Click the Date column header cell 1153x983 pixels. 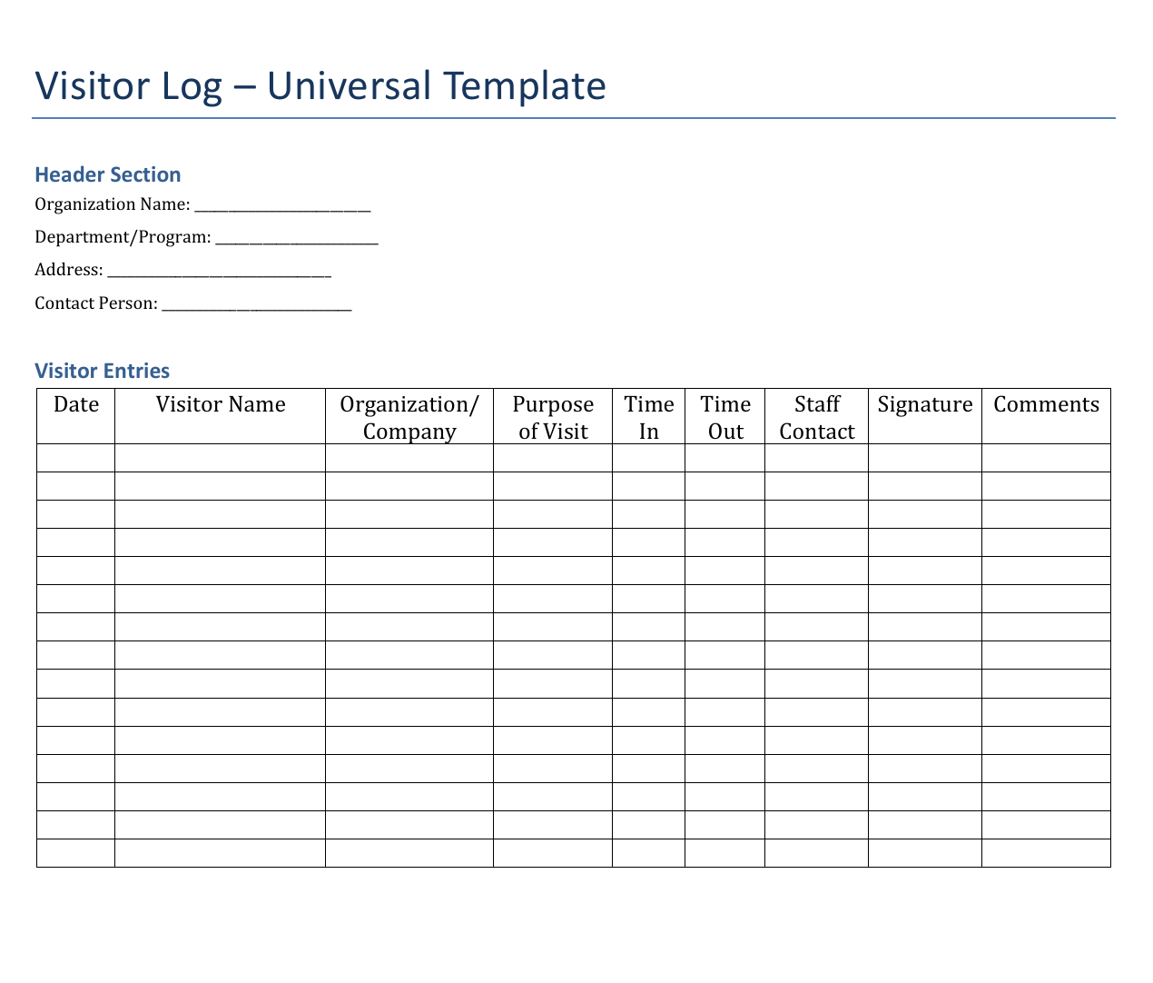point(76,405)
